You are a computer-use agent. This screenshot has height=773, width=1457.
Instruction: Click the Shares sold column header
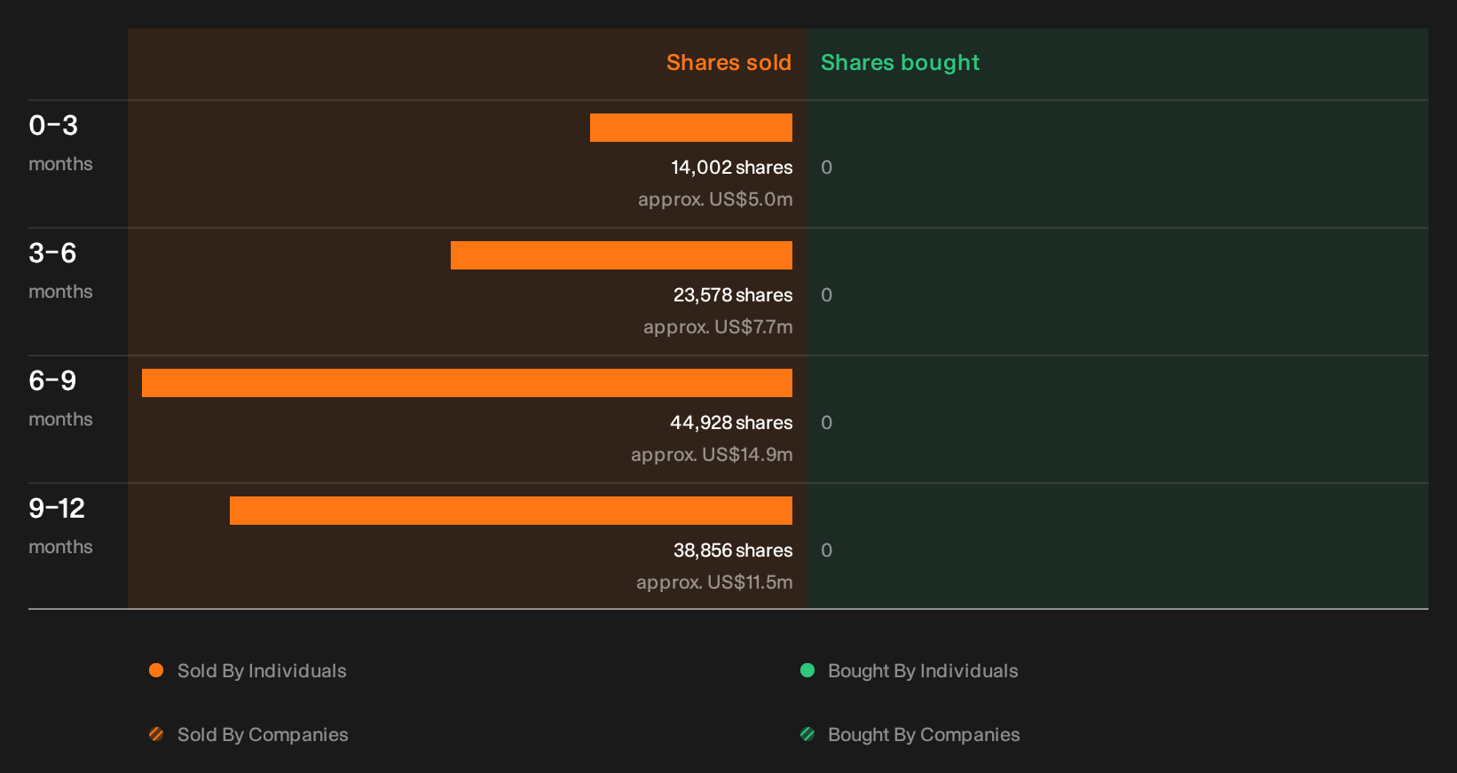click(728, 63)
